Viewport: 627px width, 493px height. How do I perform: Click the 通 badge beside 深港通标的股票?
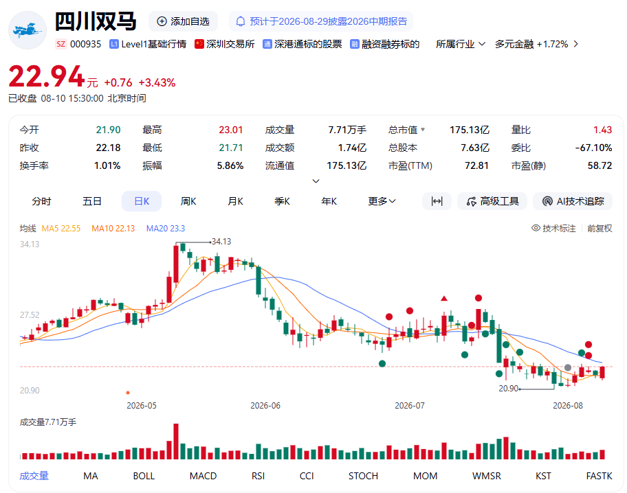coord(267,44)
